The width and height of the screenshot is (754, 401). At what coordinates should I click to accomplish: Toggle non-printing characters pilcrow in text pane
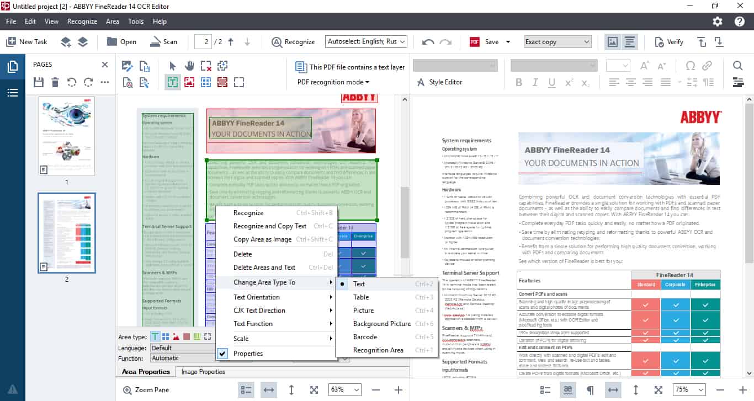point(590,390)
